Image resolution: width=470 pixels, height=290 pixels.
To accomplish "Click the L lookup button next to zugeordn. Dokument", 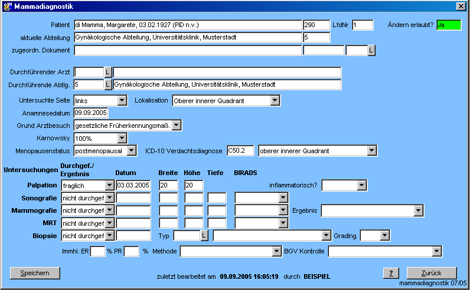I will [x=371, y=51].
